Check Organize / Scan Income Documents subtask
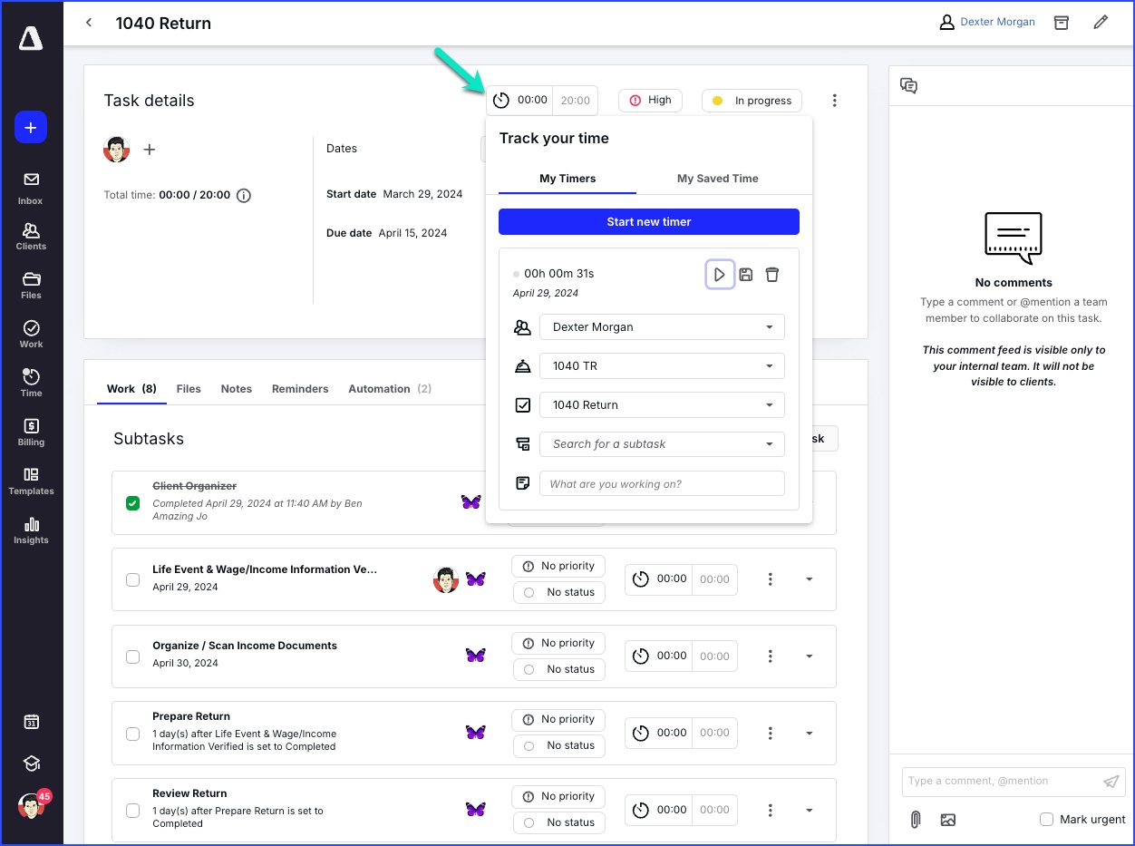The image size is (1135, 846). (133, 656)
